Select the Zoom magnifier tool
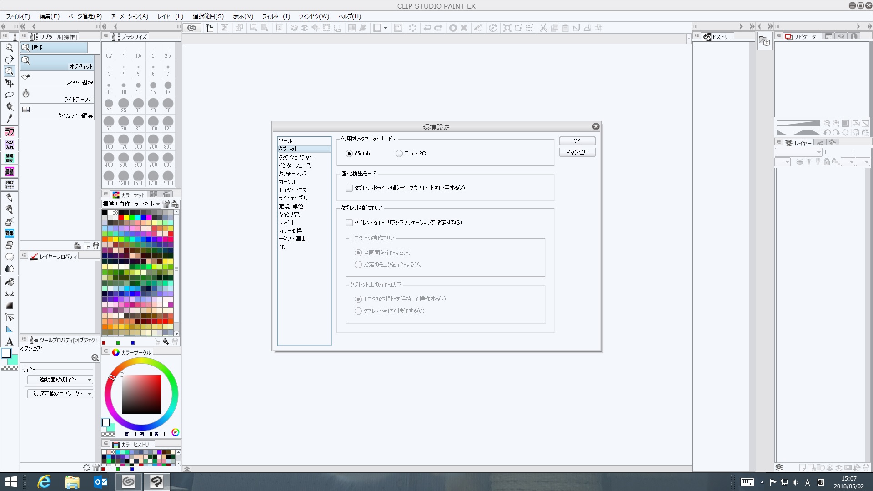The image size is (873, 491). tap(9, 48)
